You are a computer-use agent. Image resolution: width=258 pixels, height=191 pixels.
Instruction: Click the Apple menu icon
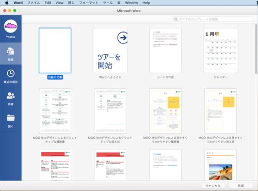point(7,3)
